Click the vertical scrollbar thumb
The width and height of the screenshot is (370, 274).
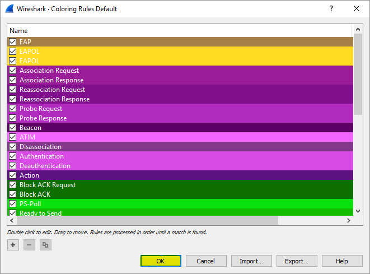point(358,74)
